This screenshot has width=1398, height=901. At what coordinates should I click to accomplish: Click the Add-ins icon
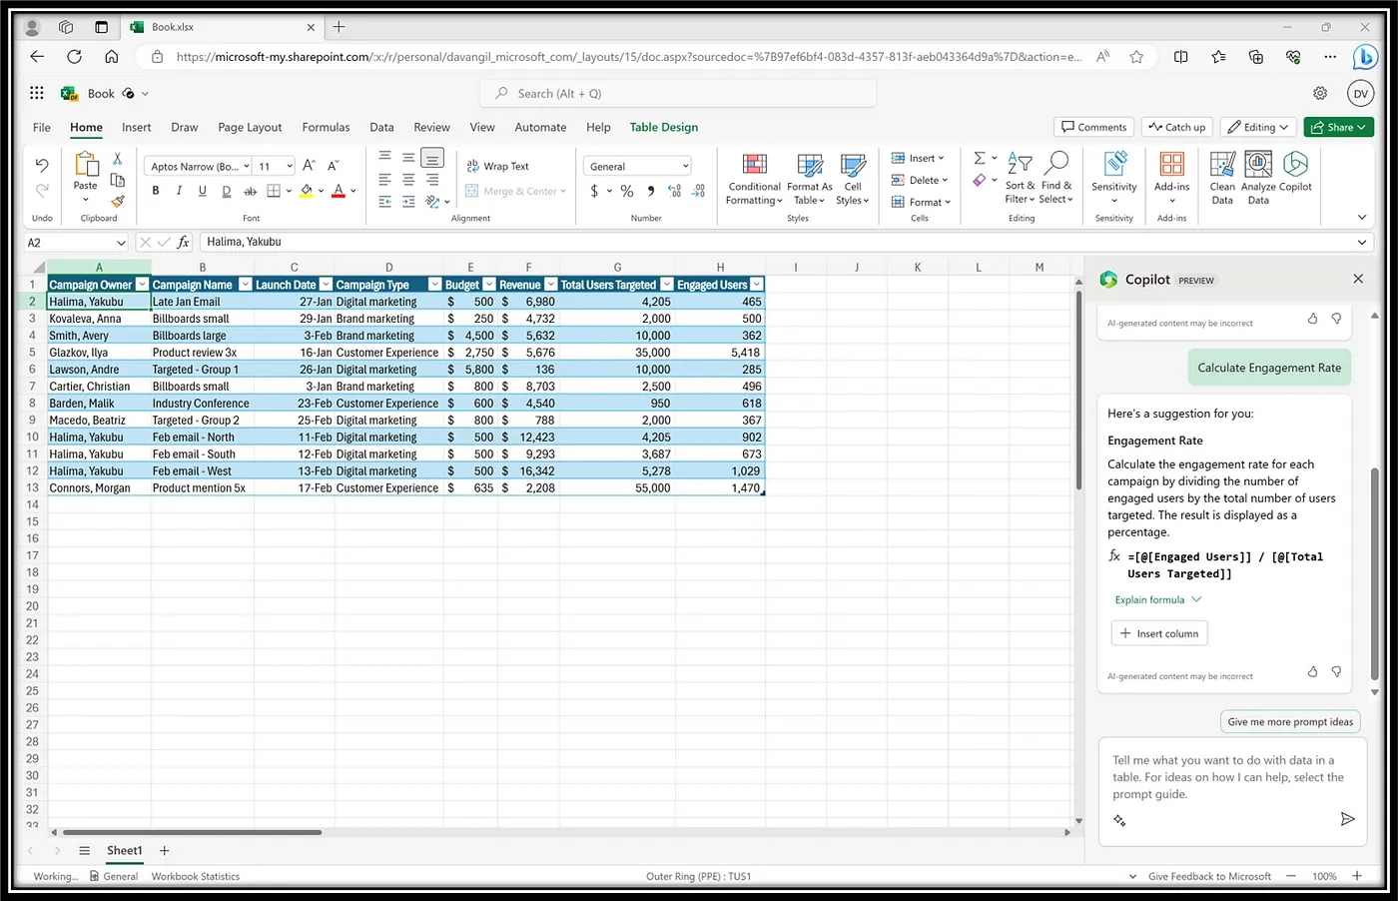point(1171,165)
